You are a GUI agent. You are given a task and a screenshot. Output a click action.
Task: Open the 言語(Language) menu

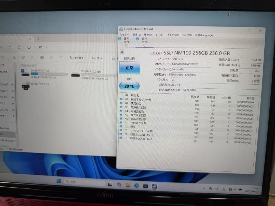point(204,35)
